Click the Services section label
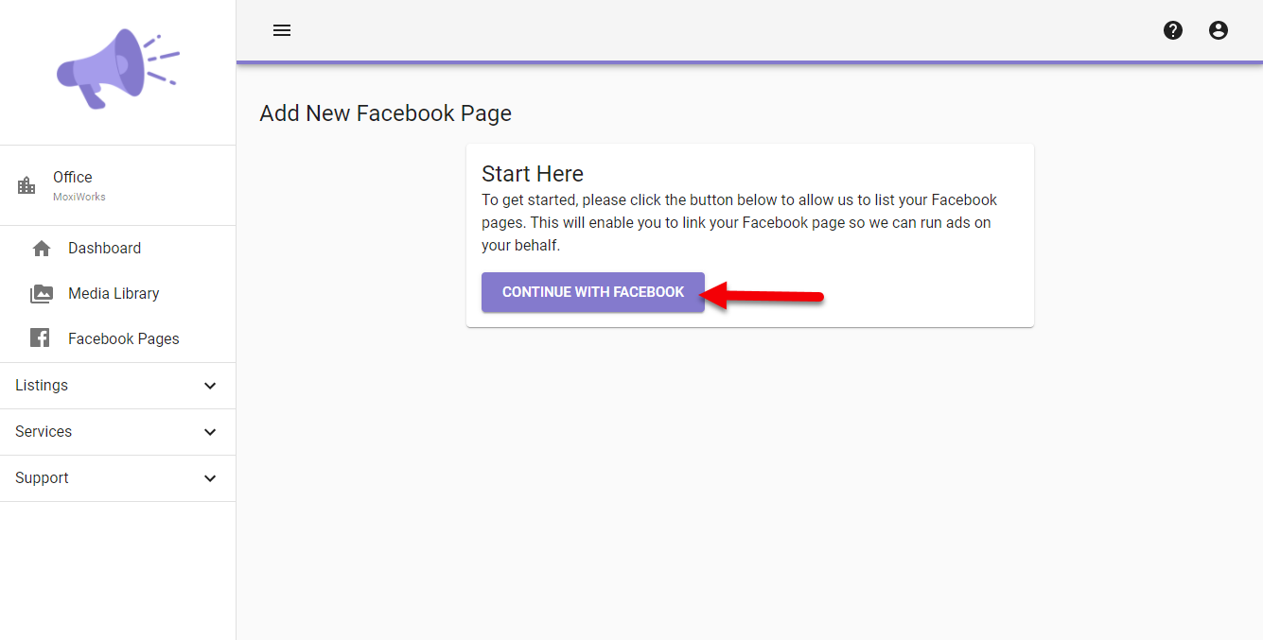1263x640 pixels. pyautogui.click(x=44, y=432)
